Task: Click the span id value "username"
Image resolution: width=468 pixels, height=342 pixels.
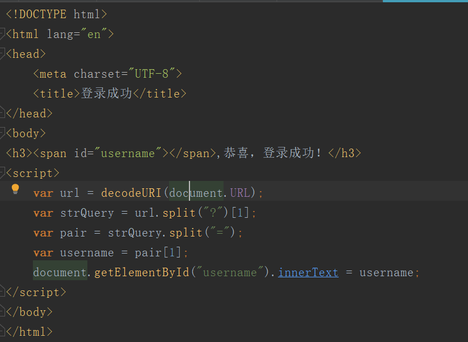Action: tap(128, 153)
